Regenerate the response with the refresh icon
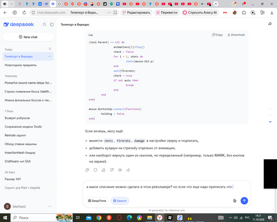 point(95,170)
